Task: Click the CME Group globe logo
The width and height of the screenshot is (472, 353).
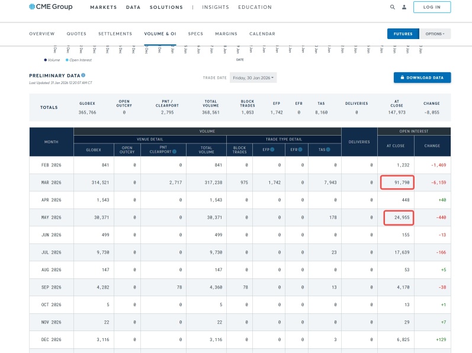Action: [x=32, y=7]
